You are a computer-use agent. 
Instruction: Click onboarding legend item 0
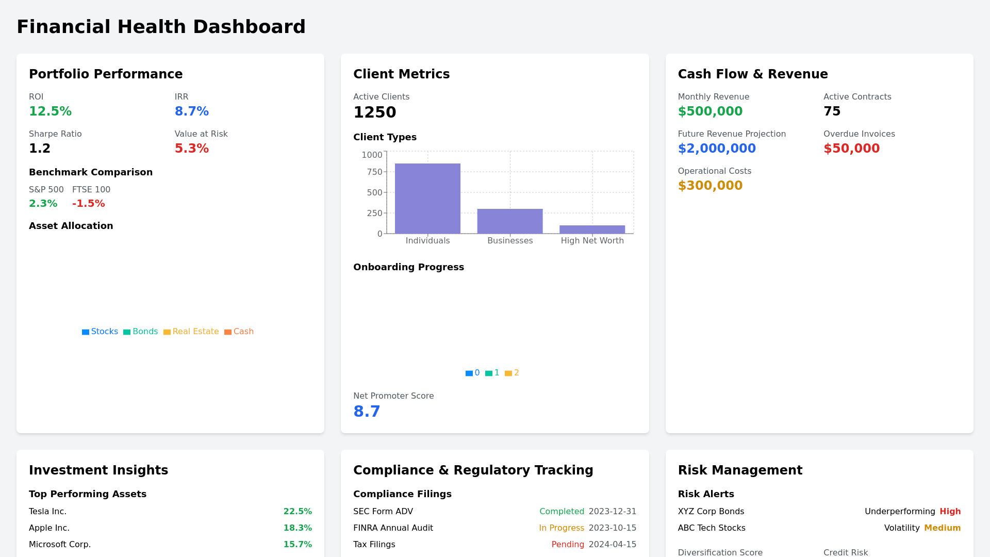pos(473,373)
